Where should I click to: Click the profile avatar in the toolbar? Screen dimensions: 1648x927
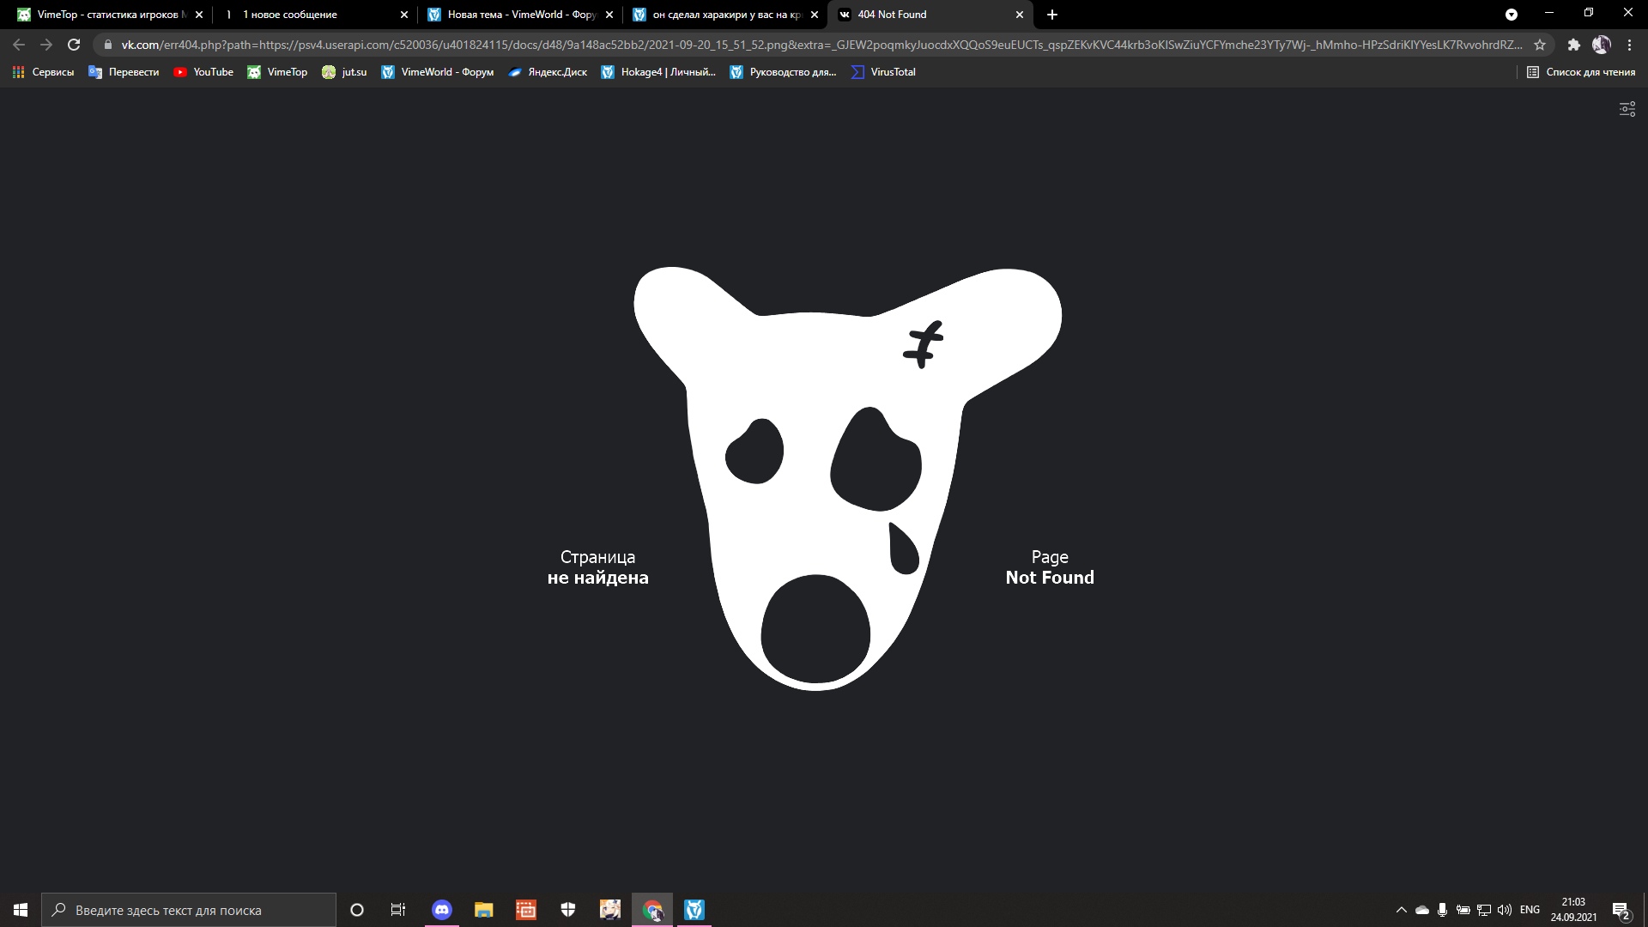click(x=1601, y=45)
